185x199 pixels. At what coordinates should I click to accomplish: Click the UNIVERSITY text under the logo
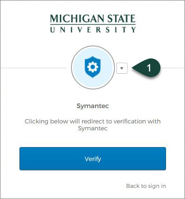pos(93,30)
